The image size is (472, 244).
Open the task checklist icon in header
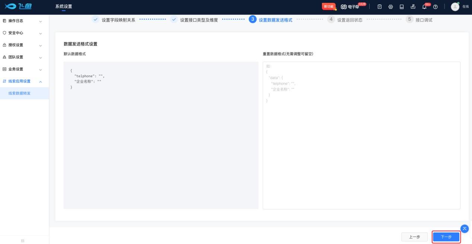point(380,7)
